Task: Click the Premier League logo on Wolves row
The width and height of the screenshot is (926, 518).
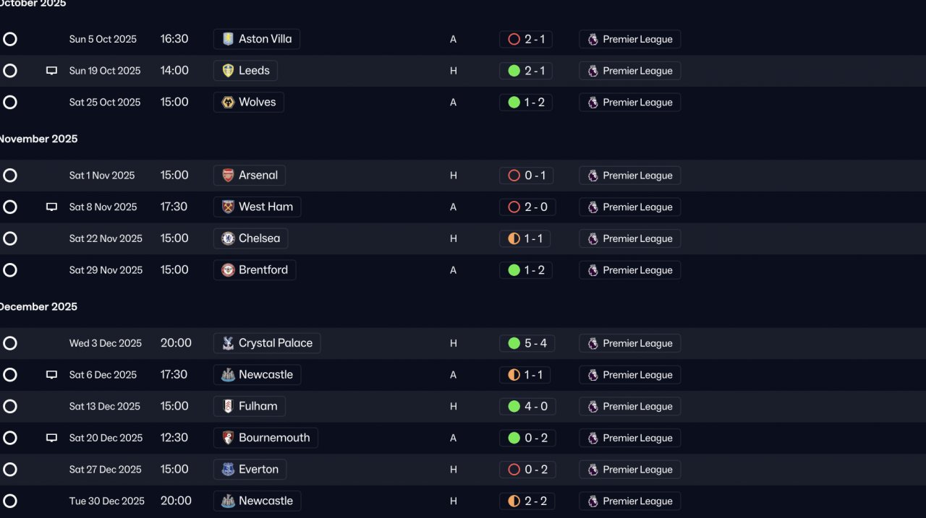Action: [592, 103]
